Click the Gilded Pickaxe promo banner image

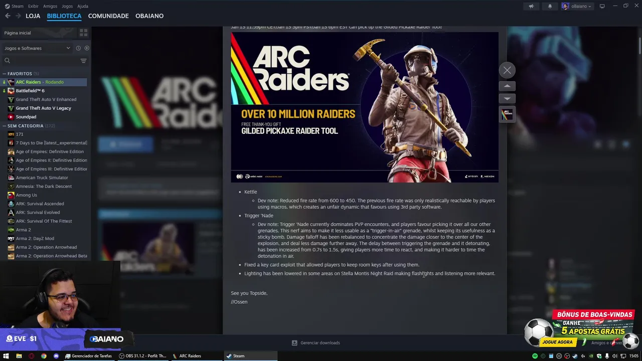(365, 107)
